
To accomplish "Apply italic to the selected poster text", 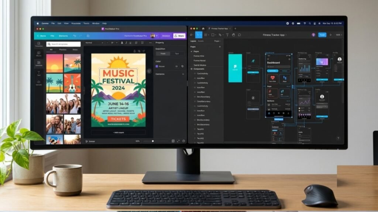I will point(126,43).
